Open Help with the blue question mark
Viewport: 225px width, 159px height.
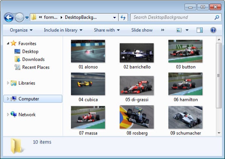coord(213,30)
